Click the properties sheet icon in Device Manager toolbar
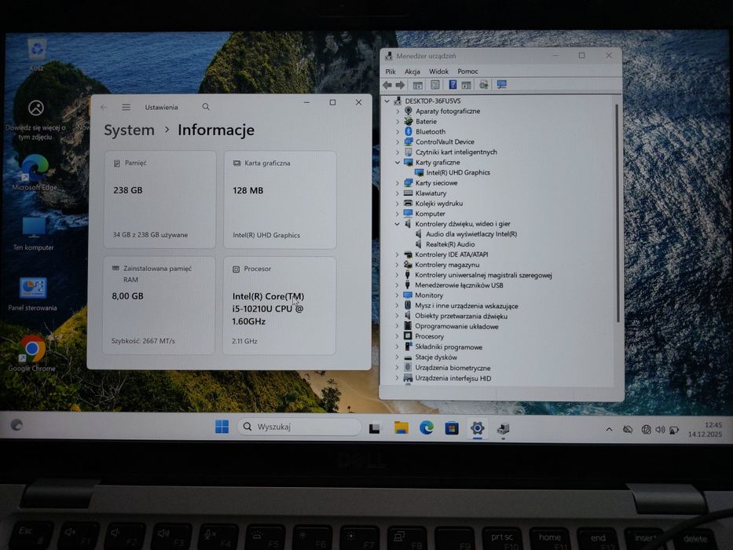 coord(434,85)
